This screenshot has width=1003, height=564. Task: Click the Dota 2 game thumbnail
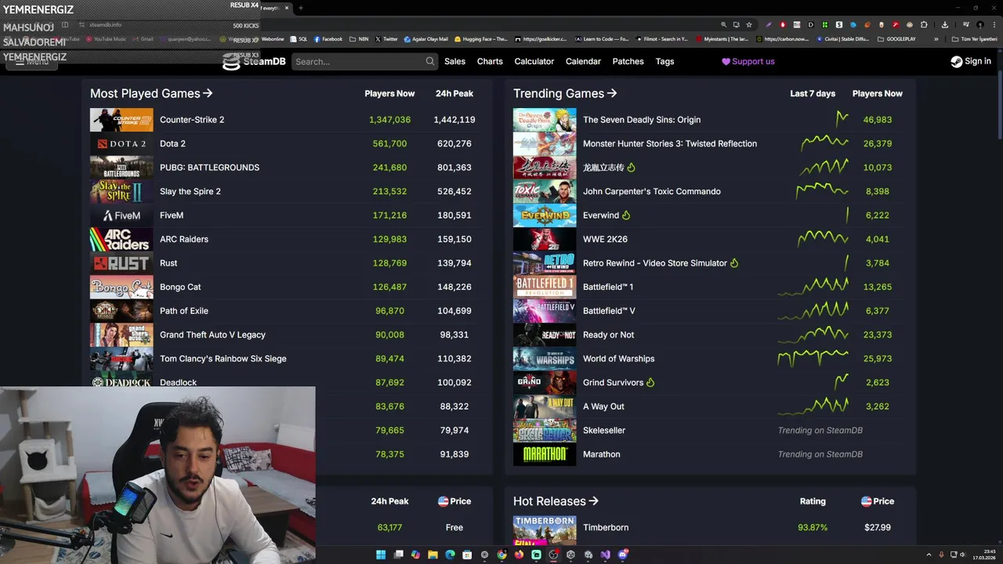(121, 143)
